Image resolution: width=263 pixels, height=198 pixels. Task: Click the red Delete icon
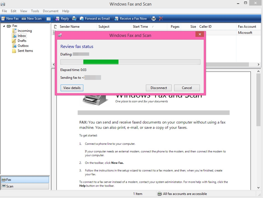point(161,18)
